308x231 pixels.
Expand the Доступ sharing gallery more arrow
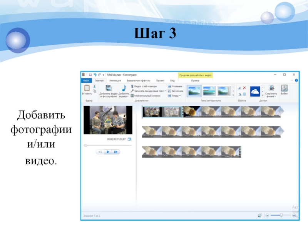[263, 95]
